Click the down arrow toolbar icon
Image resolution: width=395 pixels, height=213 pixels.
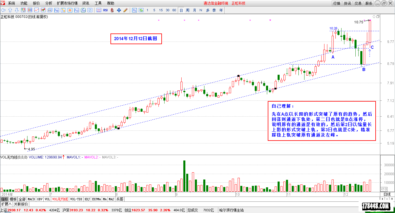(x=16, y=10)
